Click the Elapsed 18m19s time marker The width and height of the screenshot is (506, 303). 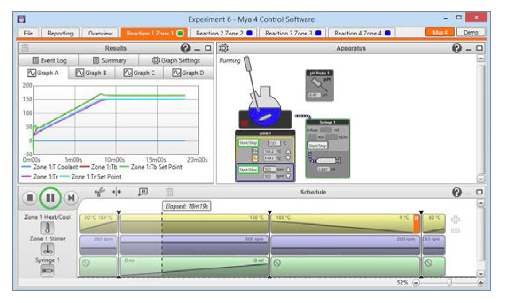click(x=187, y=206)
